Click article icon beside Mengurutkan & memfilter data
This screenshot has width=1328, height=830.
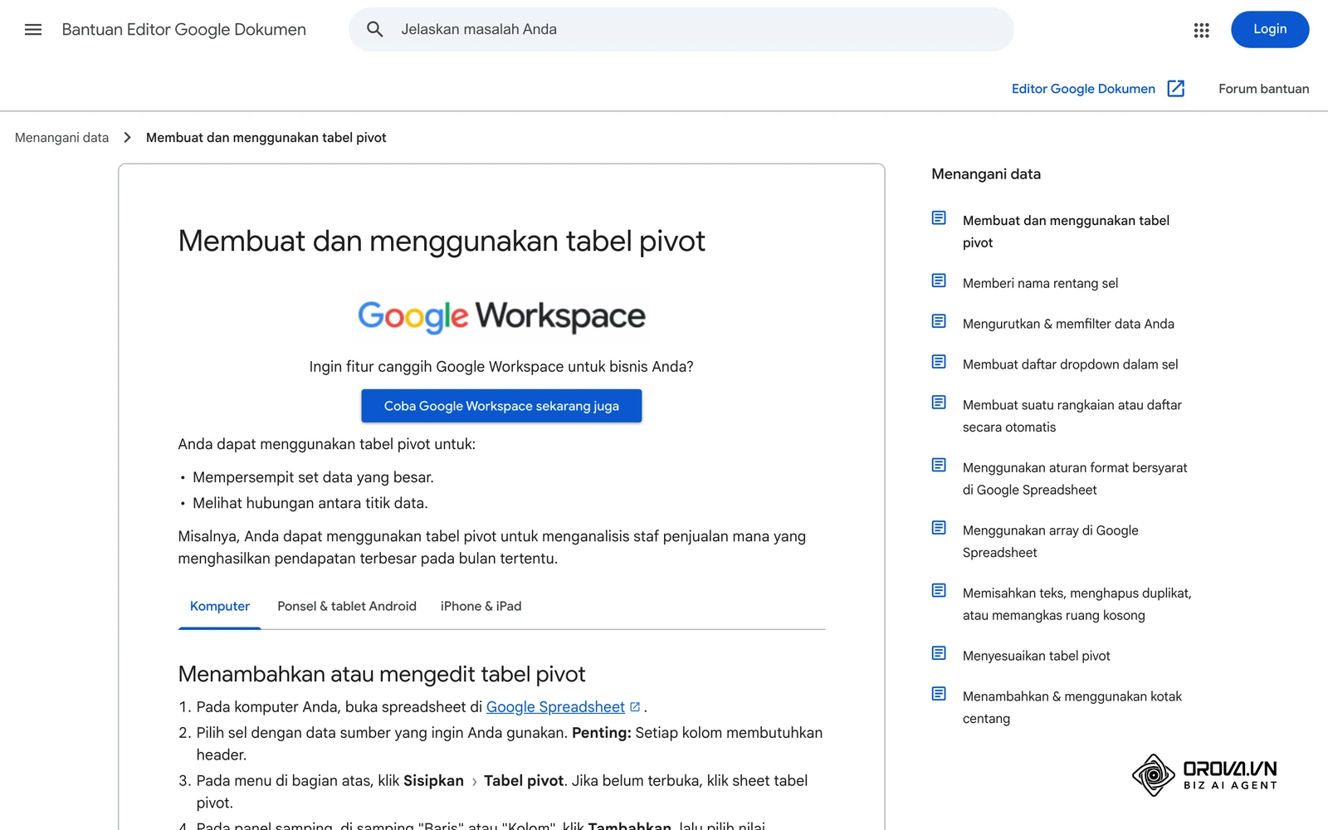[x=939, y=321]
